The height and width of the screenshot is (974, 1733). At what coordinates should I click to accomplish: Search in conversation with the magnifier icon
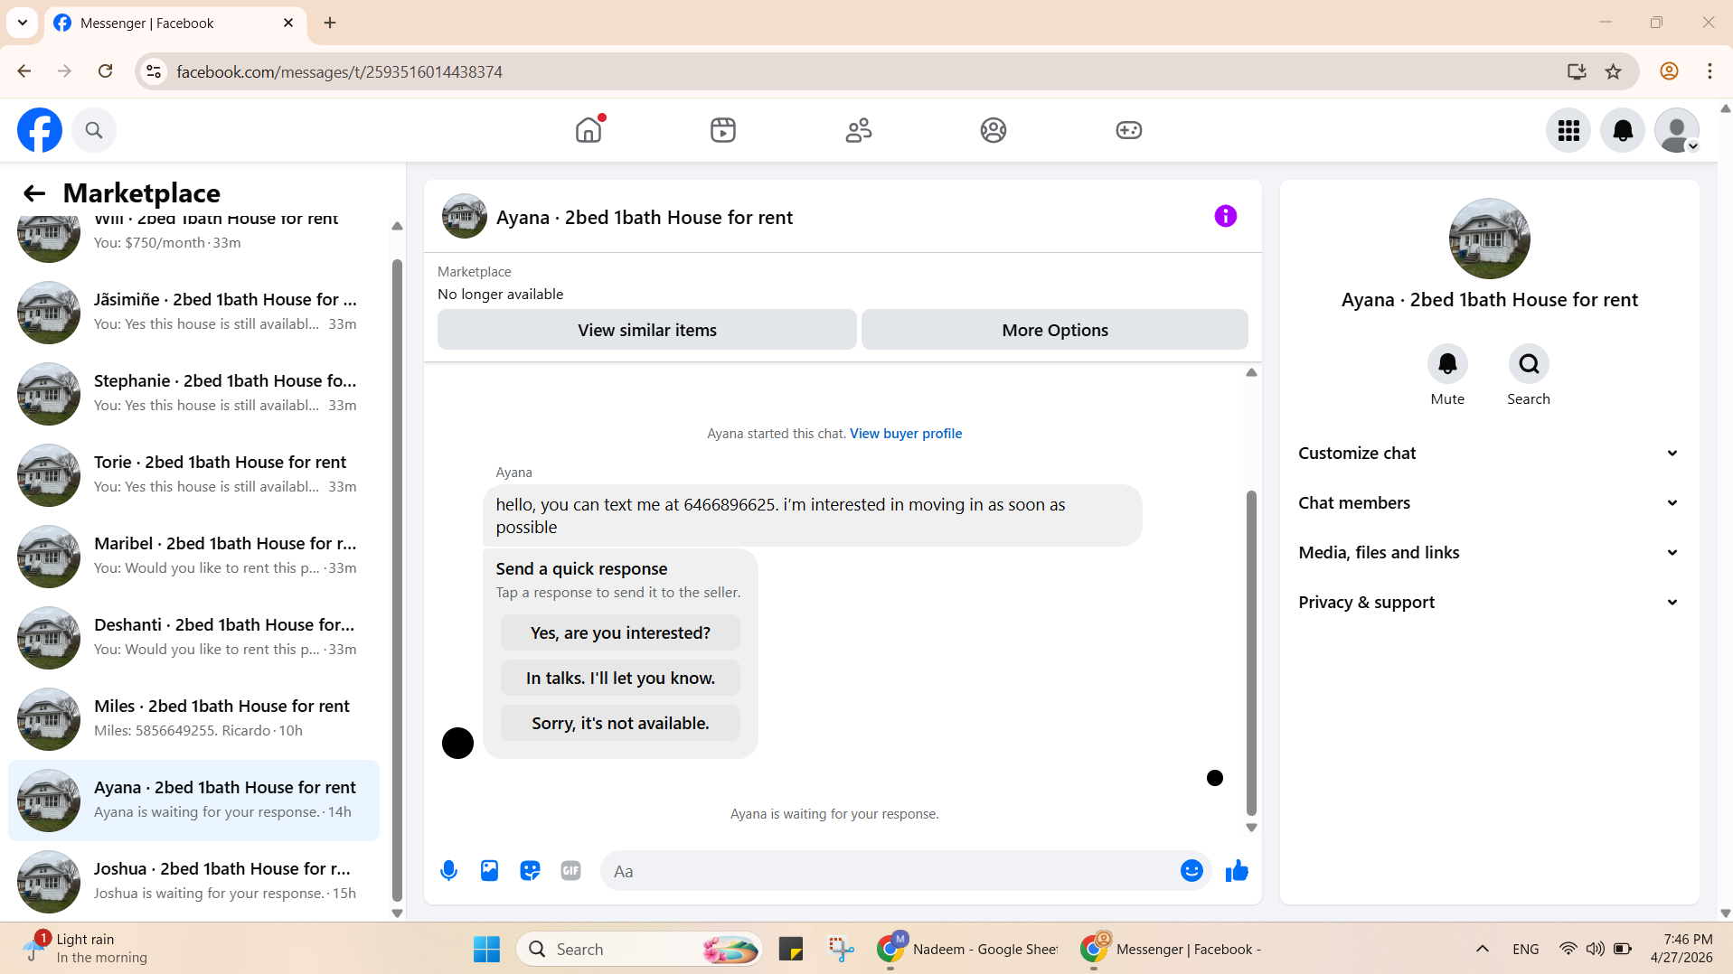1529,364
